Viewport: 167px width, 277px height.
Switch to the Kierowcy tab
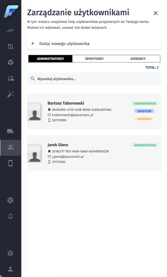(x=138, y=59)
